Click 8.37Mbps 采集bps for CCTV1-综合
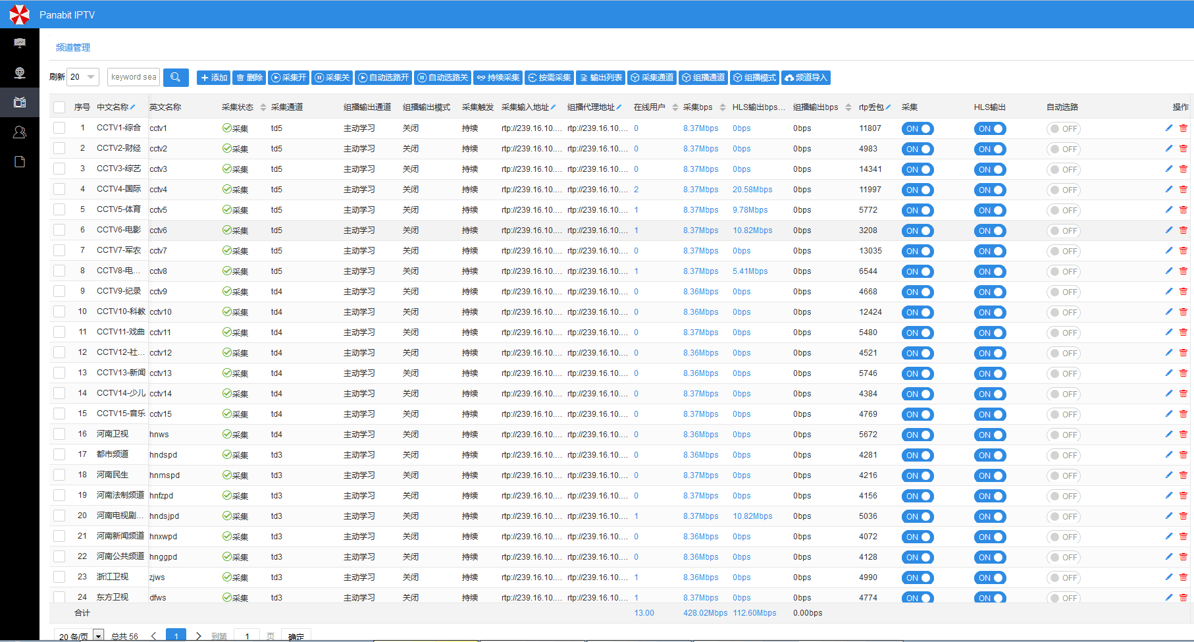 [701, 128]
